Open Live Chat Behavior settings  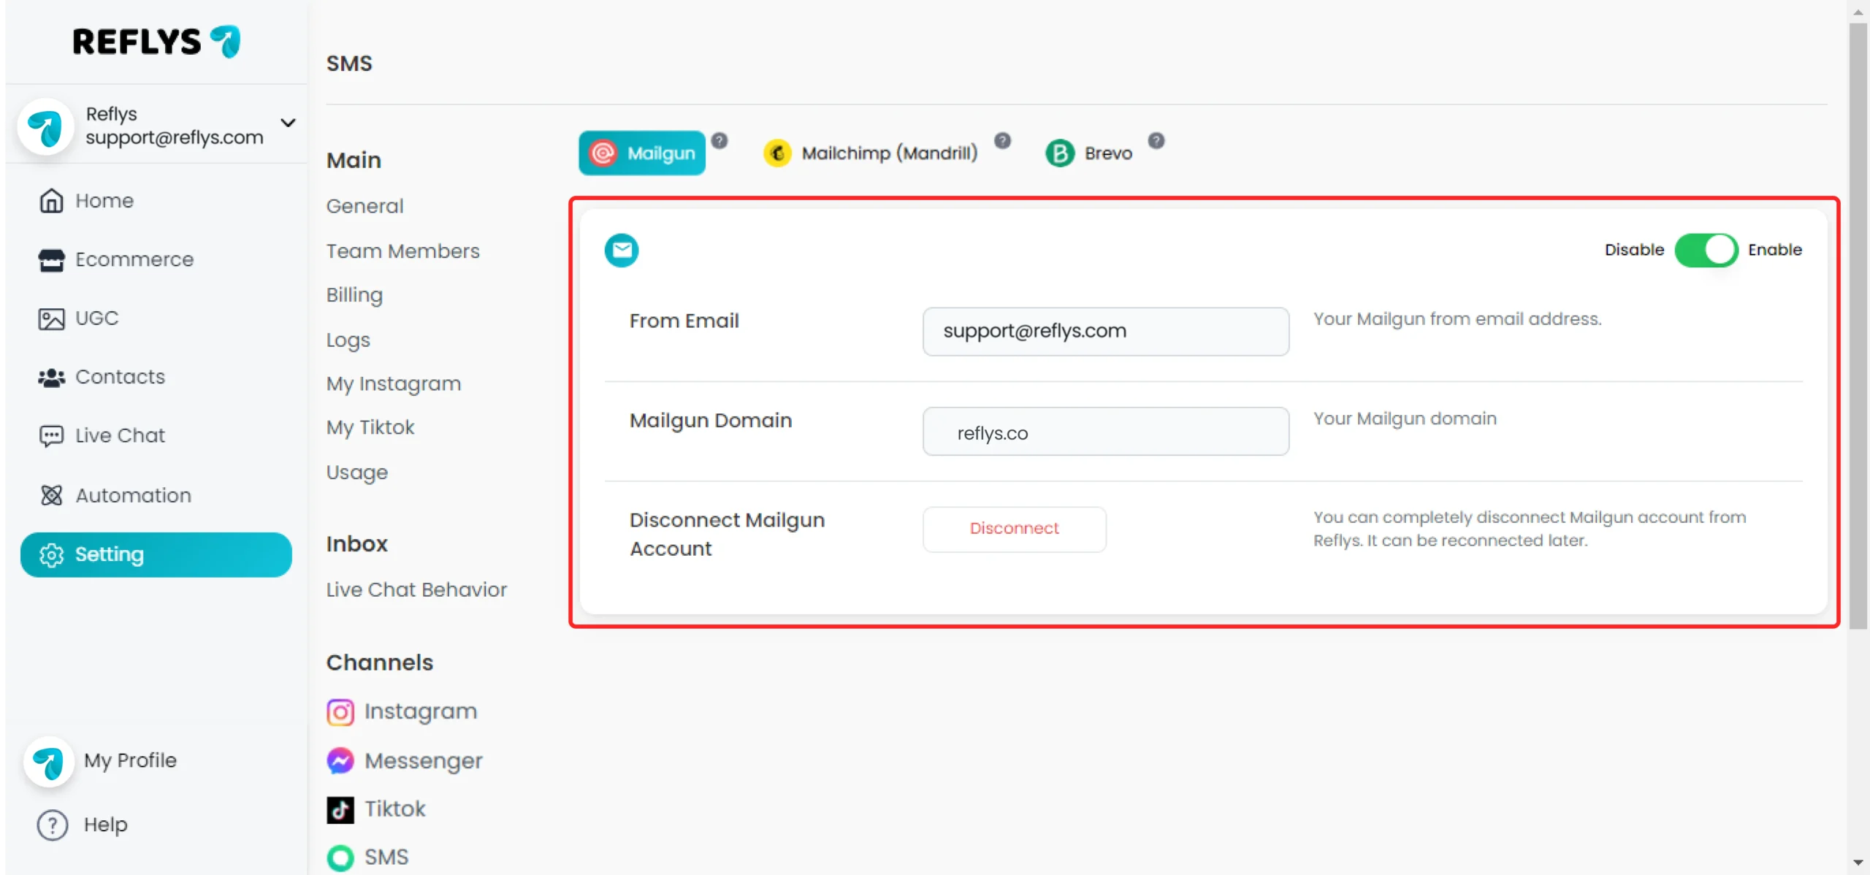[x=416, y=590]
